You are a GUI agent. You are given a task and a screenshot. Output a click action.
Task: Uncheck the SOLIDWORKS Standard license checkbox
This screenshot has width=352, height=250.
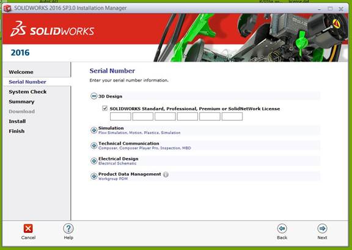(105, 109)
